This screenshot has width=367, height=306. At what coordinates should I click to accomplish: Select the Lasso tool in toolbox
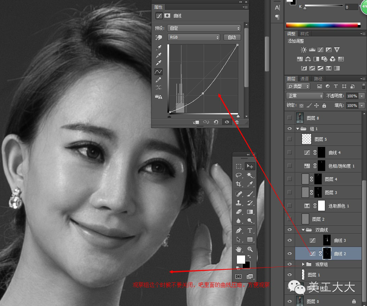tap(239, 175)
